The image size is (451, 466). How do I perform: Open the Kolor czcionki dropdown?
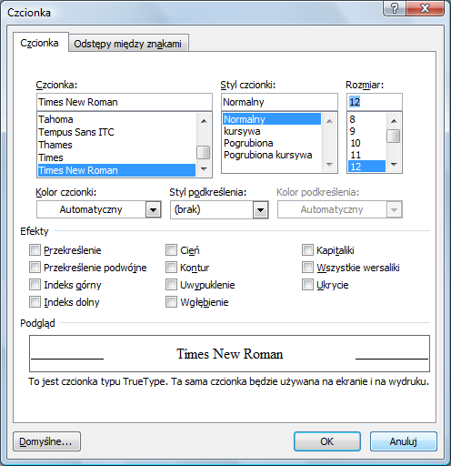coord(153,209)
